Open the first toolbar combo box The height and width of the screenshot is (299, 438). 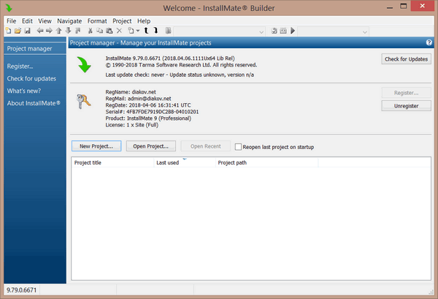[219, 31]
